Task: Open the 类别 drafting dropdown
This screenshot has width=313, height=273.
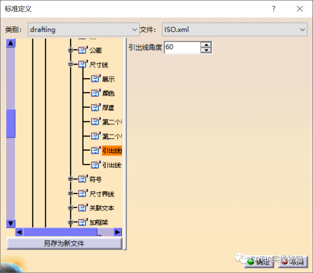Action: [x=83, y=29]
